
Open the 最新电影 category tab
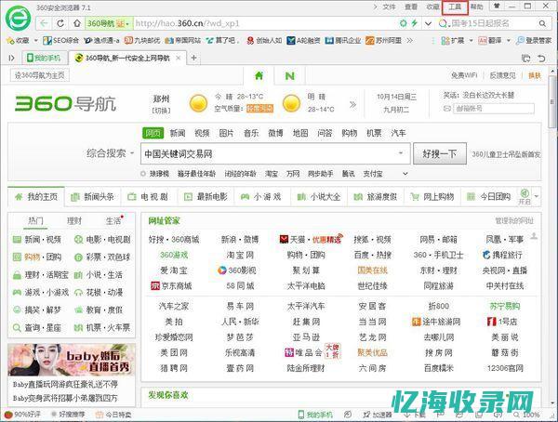tap(206, 196)
